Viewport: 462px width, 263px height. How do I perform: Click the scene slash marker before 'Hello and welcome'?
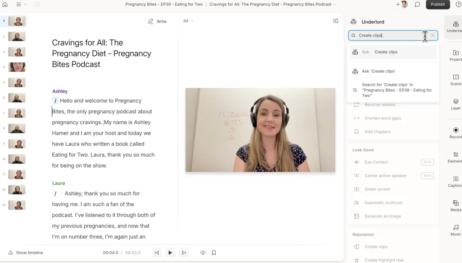coord(55,101)
